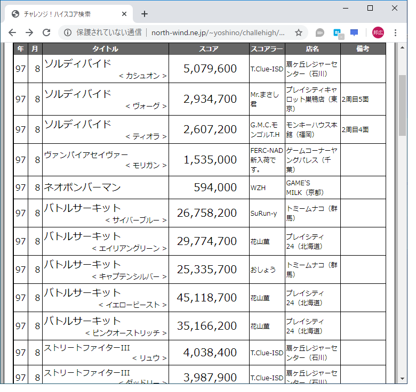The width and height of the screenshot is (416, 392).
Task: Select the チャレンジ！ハイスコア検索 tab
Action: (68, 14)
